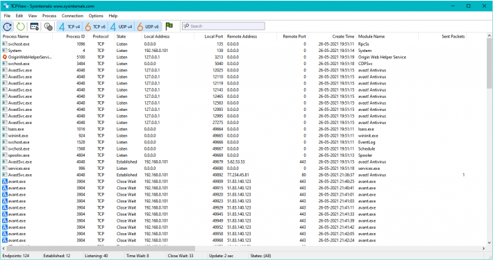Click the Refresh now toolbar icon
Image resolution: width=493 pixels, height=260 pixels.
coord(8,26)
